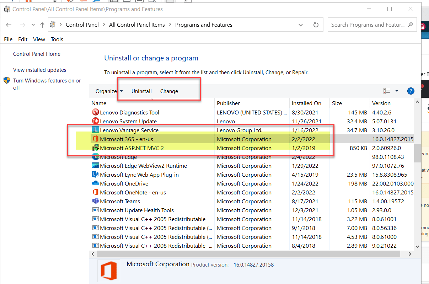The height and width of the screenshot is (284, 429).
Task: Go back with the Back arrow
Action: click(x=9, y=25)
